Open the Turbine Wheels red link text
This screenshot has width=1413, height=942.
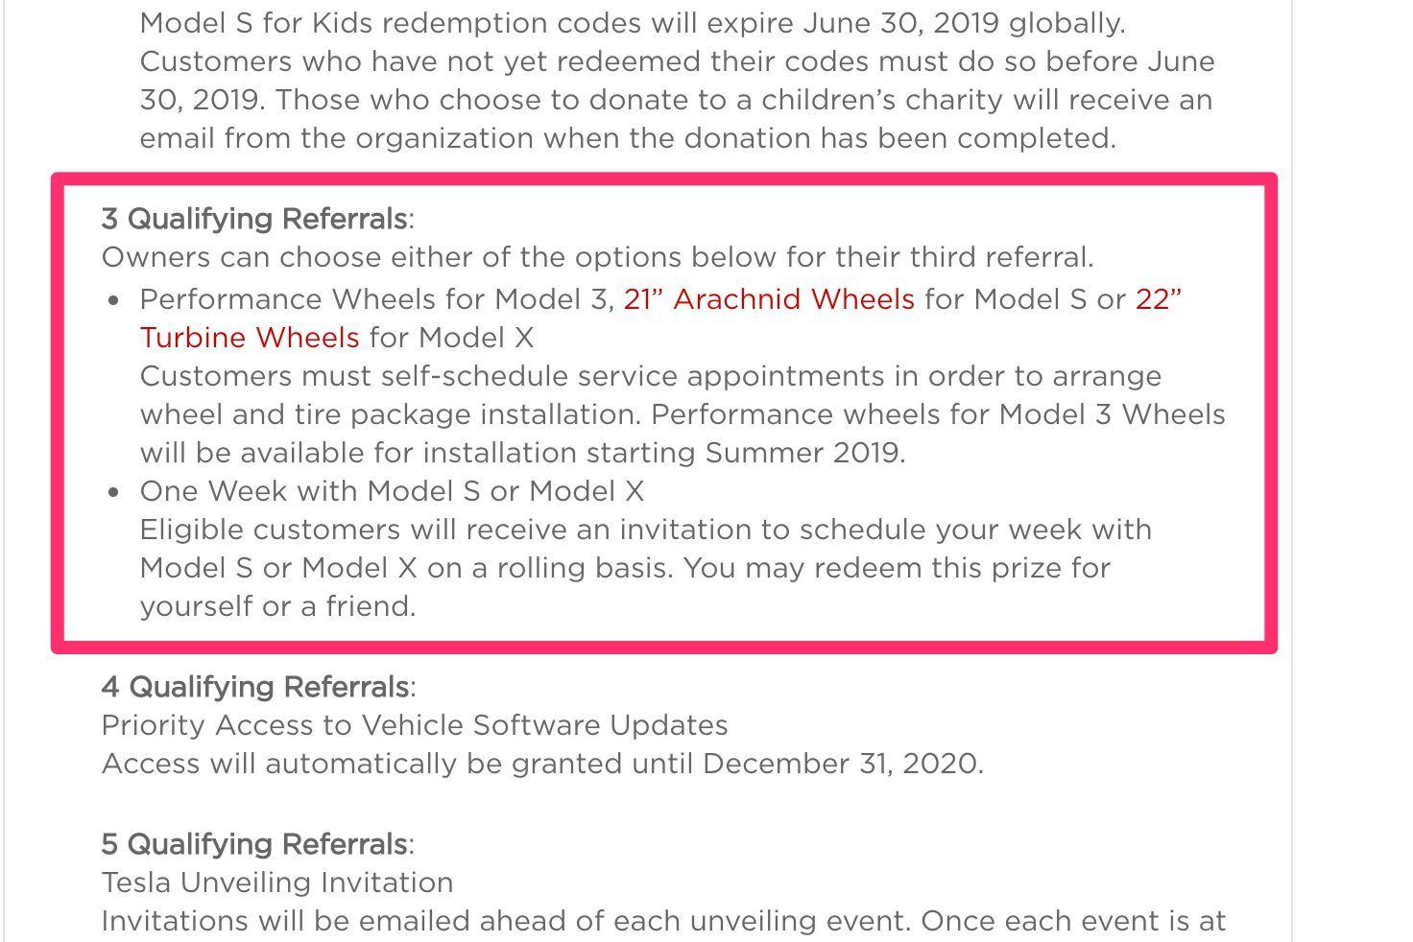(250, 338)
